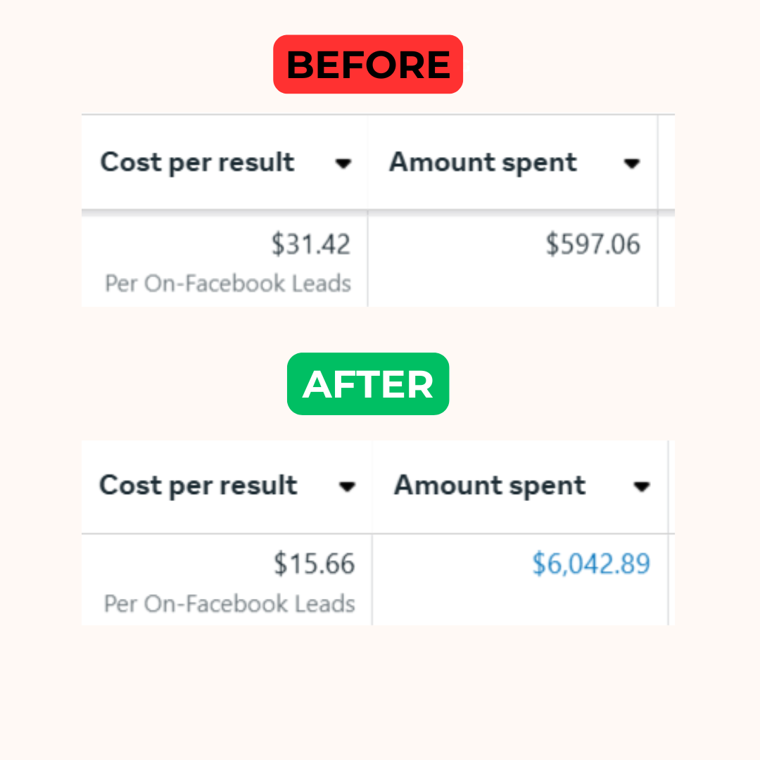The image size is (760, 760).
Task: Open the Amount spent sort arrow in BEFORE table
Action: click(633, 163)
